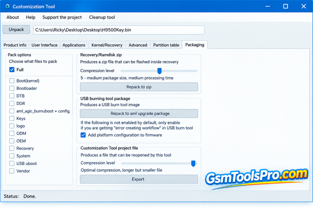
Task: Switch to the Kernel/Recovery tab
Action: click(107, 45)
